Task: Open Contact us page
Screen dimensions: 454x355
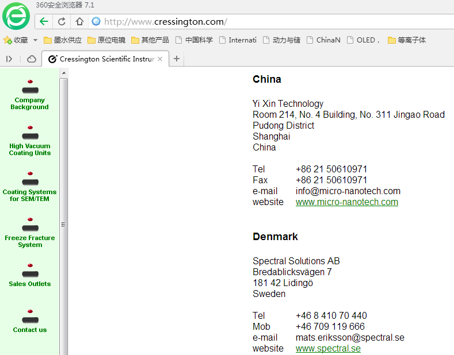Action: 30,330
